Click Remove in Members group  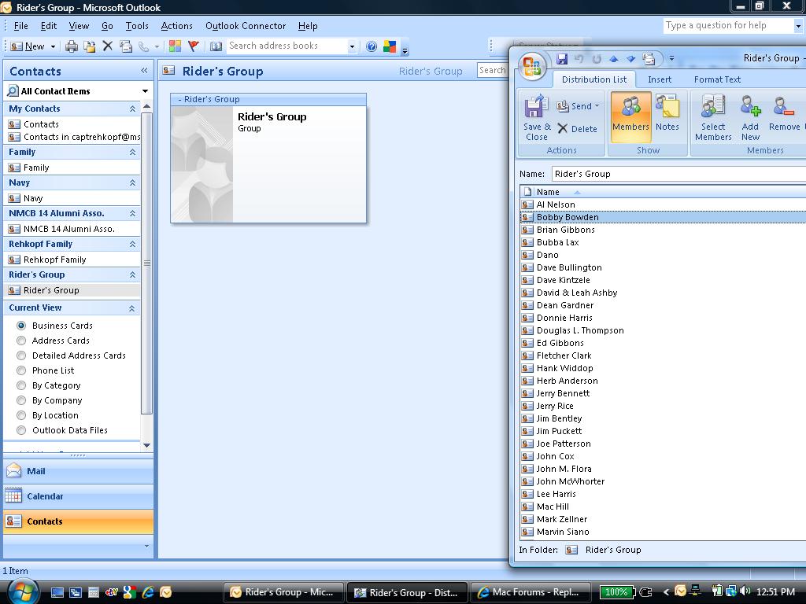click(785, 113)
